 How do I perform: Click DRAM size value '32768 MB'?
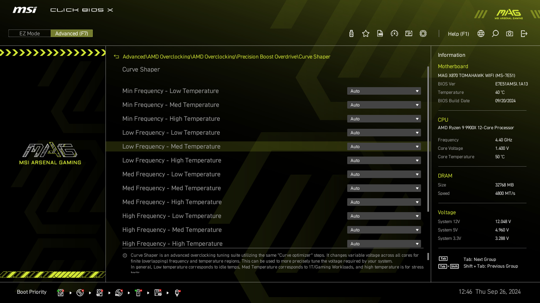505,185
